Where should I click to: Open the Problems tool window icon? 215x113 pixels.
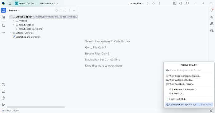[x=3, y=98]
